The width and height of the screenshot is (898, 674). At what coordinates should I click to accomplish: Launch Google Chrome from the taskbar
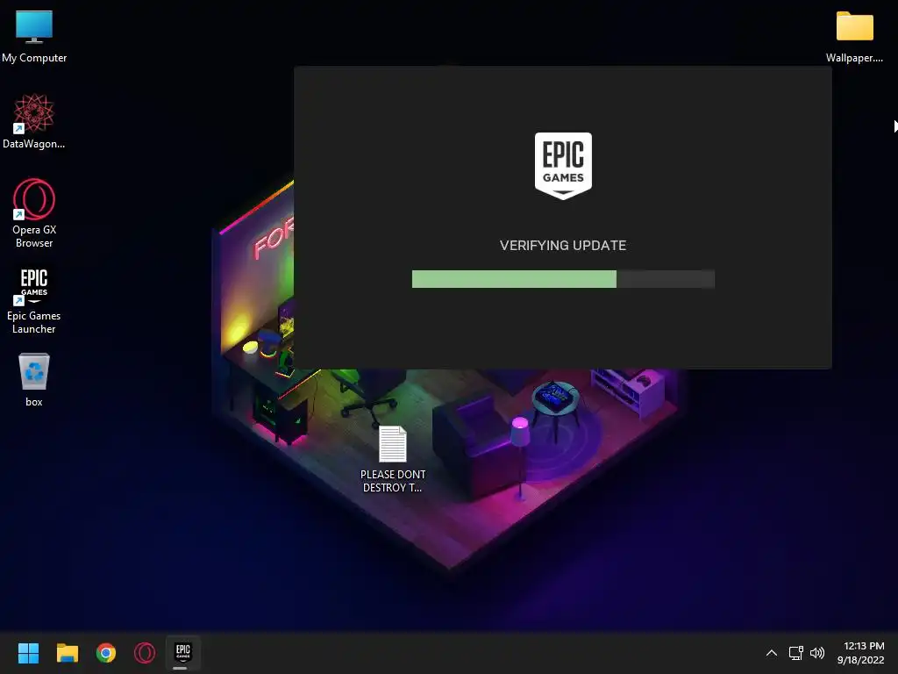coord(106,653)
